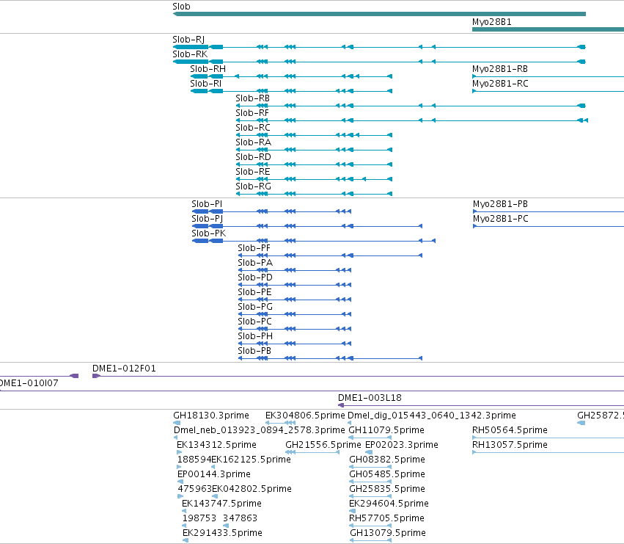Select the Myo28B1 gene label
The image size is (624, 544).
(x=491, y=22)
